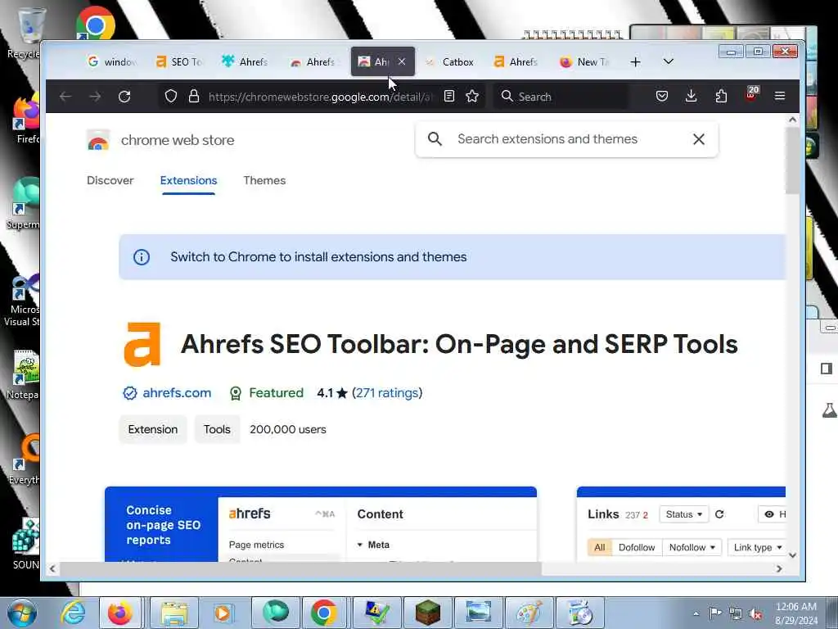Viewport: 838px width, 629px height.
Task: Click the web store search magnifier icon
Action: [x=435, y=139]
